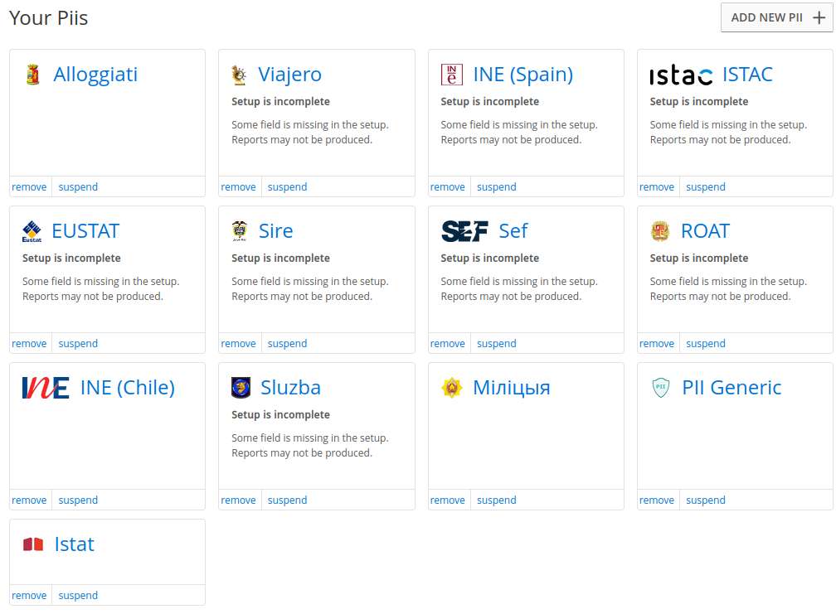Viewport: 836px width, 614px height.
Task: Click the PII Generic shield icon
Action: (660, 387)
